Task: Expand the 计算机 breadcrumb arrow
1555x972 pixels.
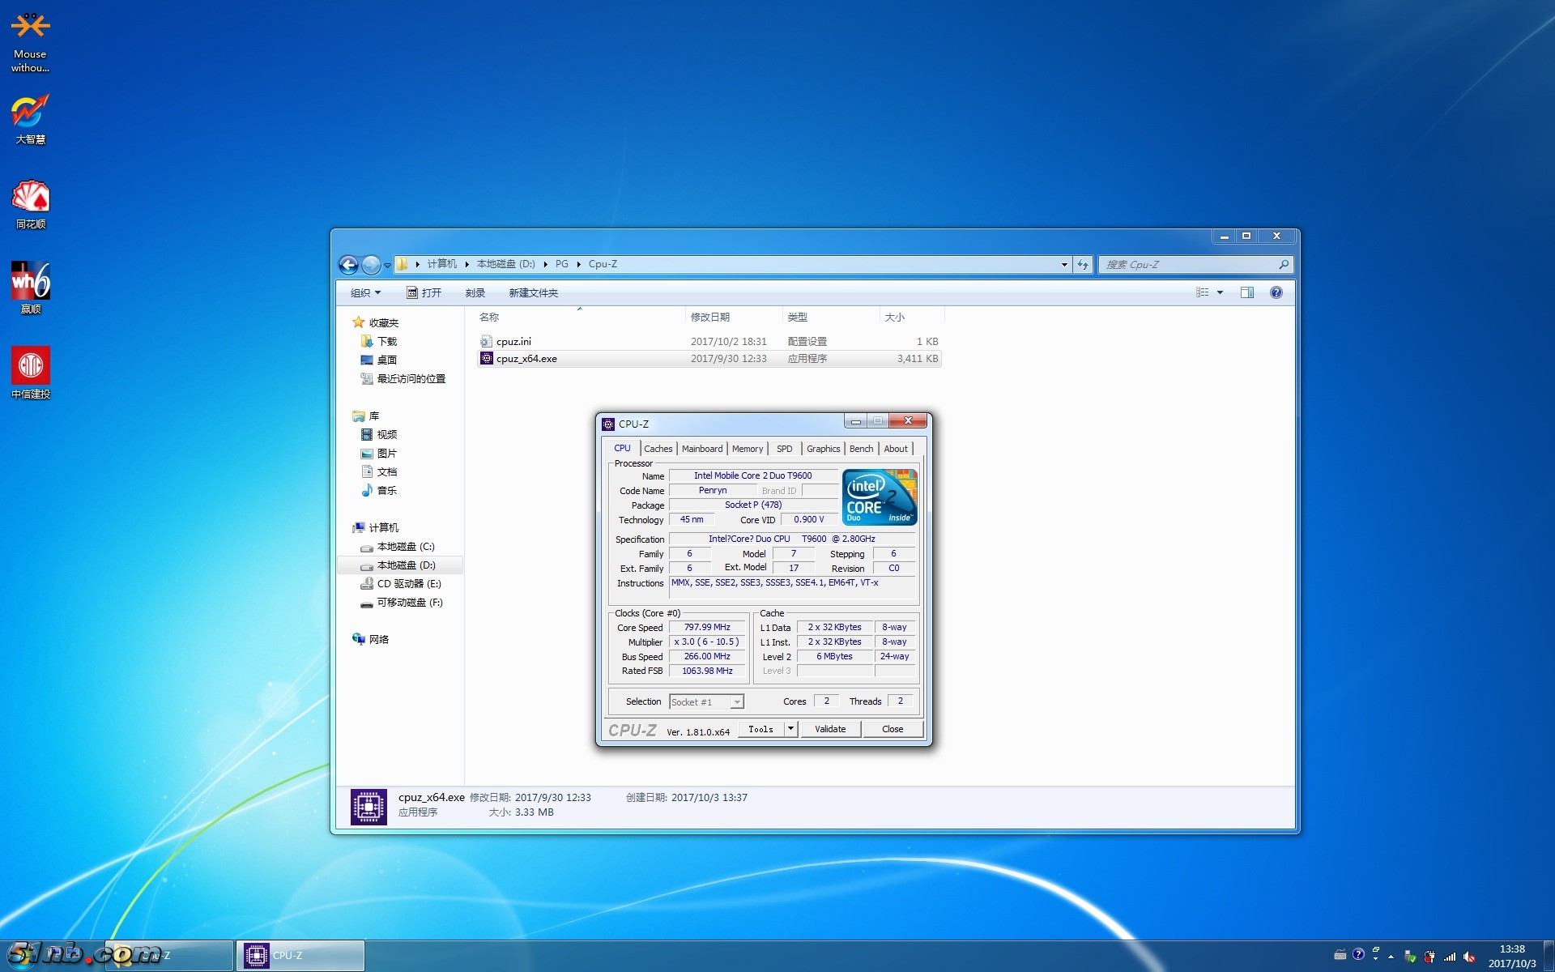Action: (x=467, y=264)
